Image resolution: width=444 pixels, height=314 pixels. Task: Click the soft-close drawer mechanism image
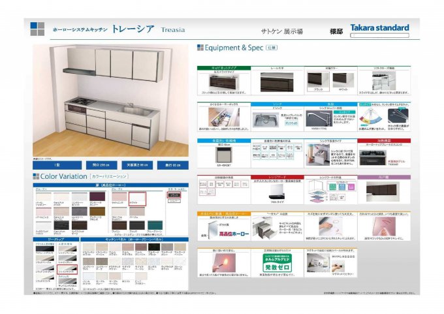click(384, 81)
